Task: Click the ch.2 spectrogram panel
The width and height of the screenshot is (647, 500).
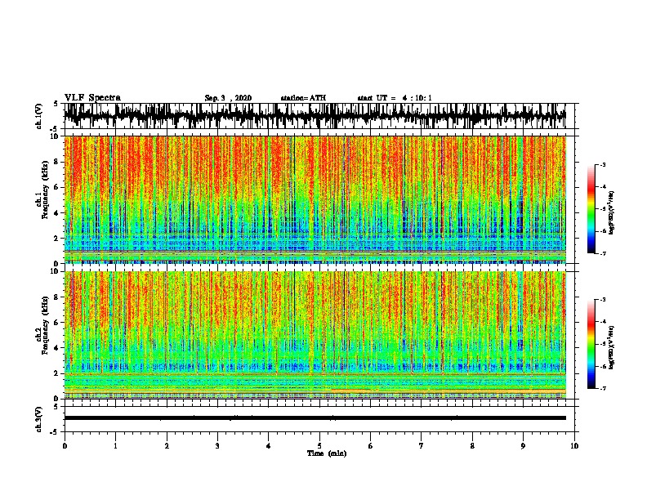Action: coord(315,335)
